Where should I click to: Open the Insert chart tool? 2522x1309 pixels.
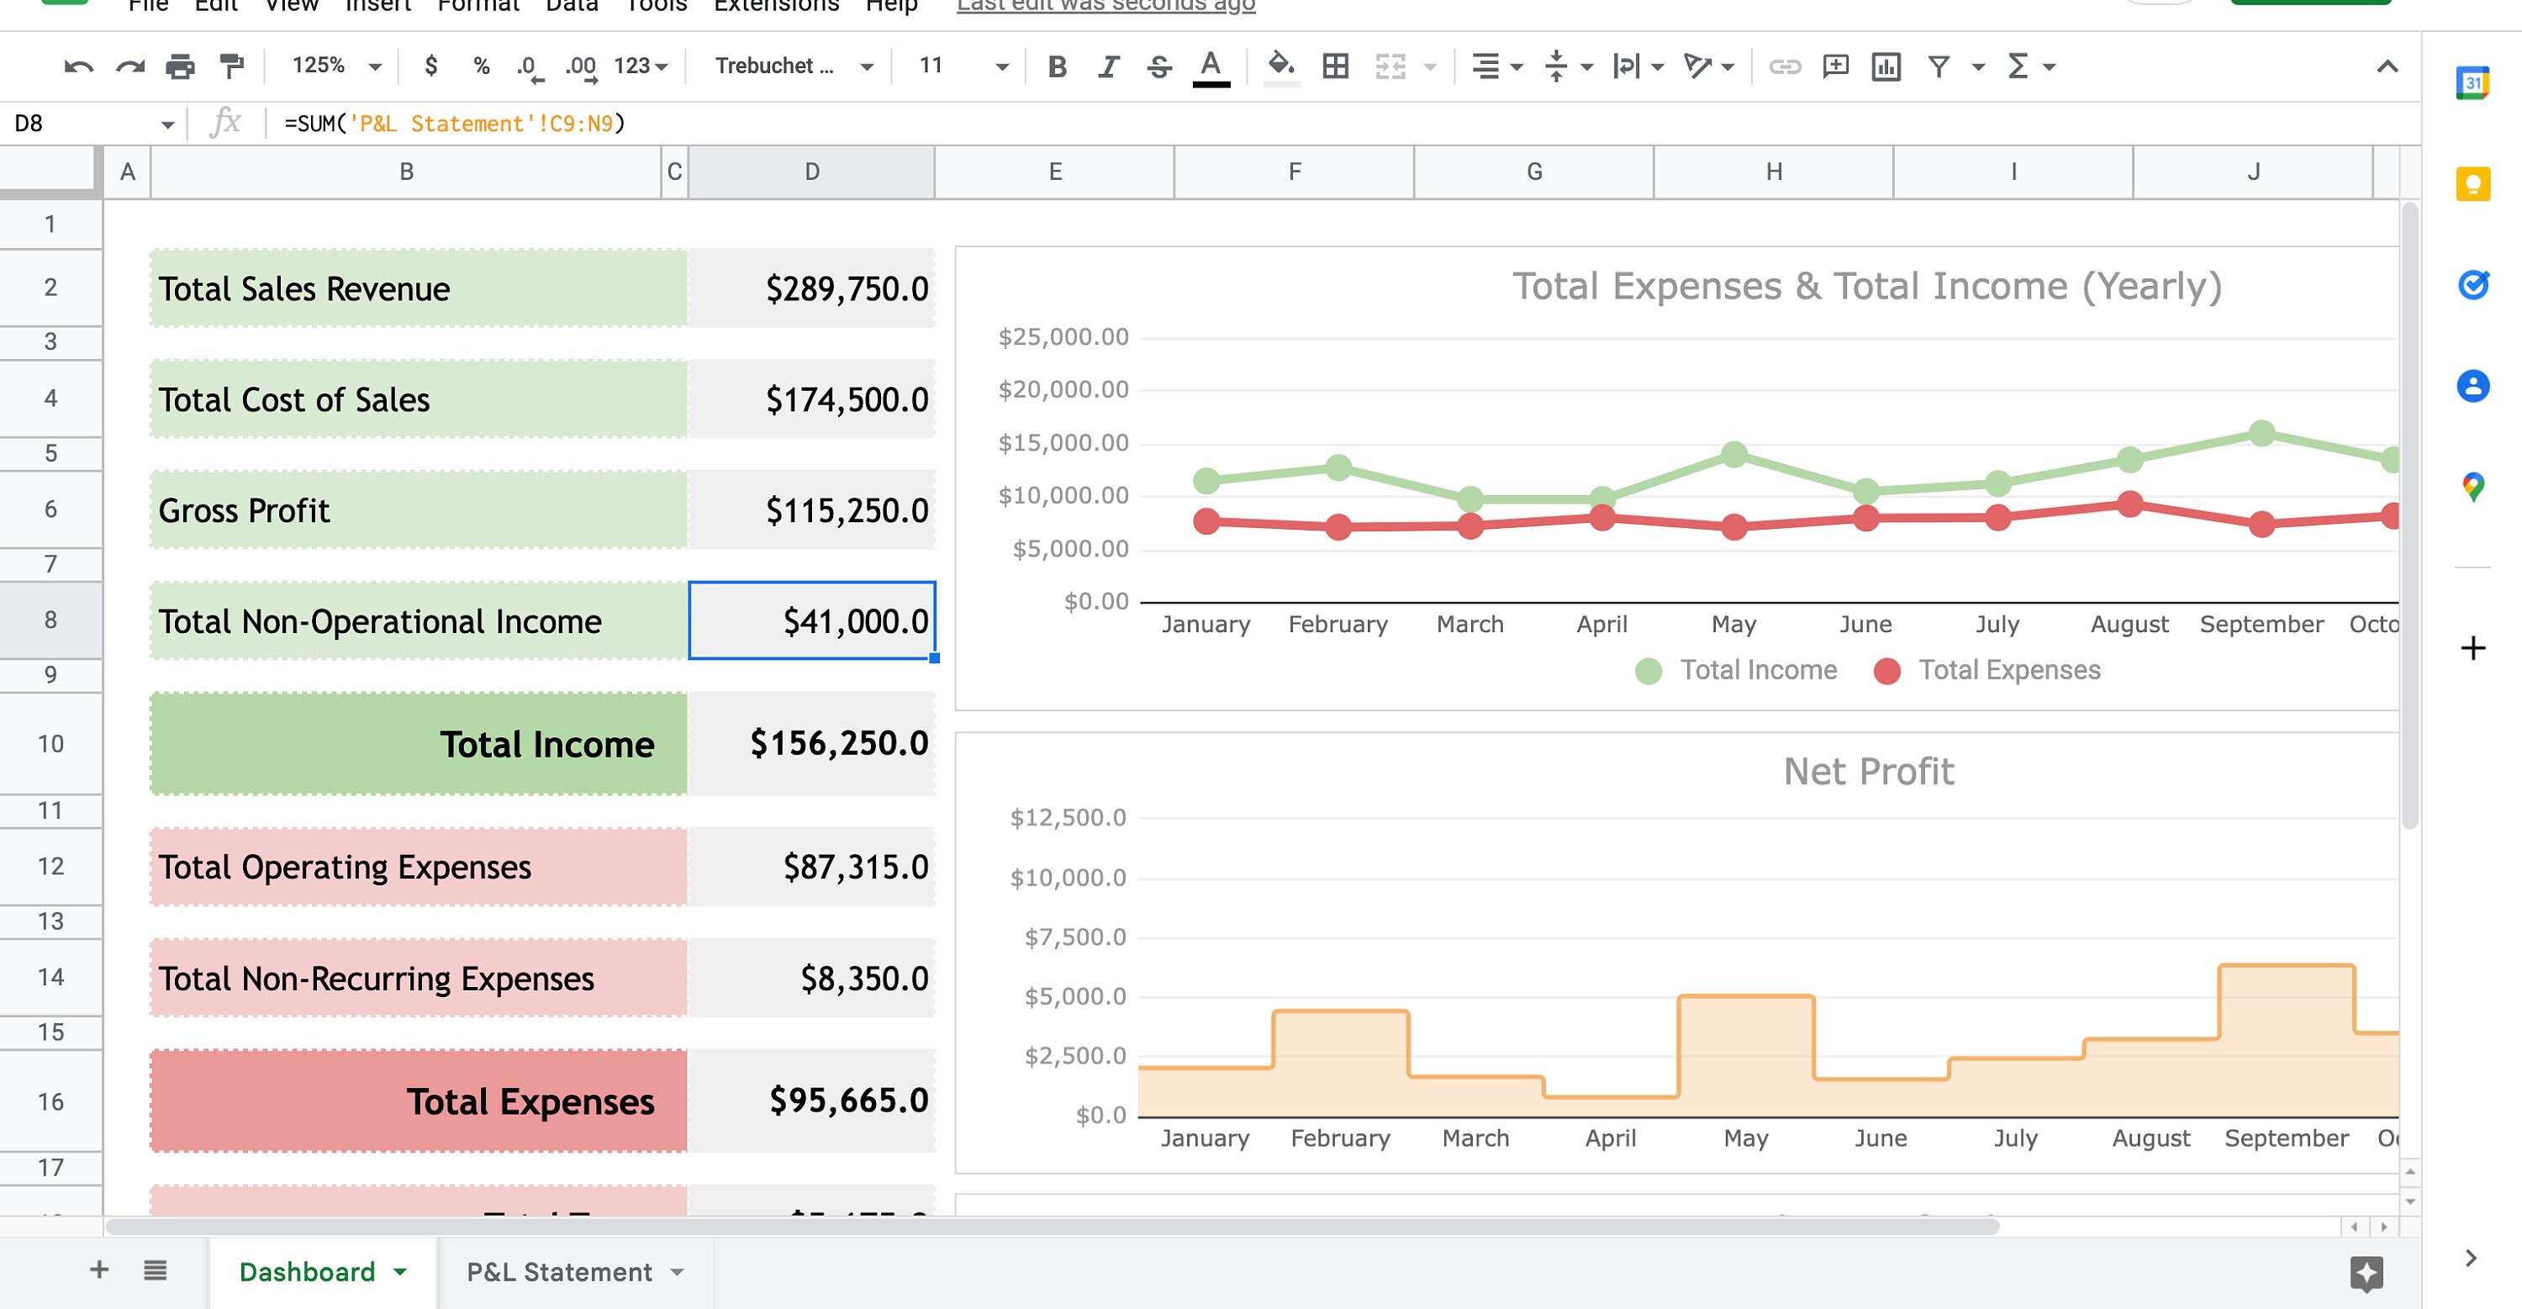tap(1886, 66)
